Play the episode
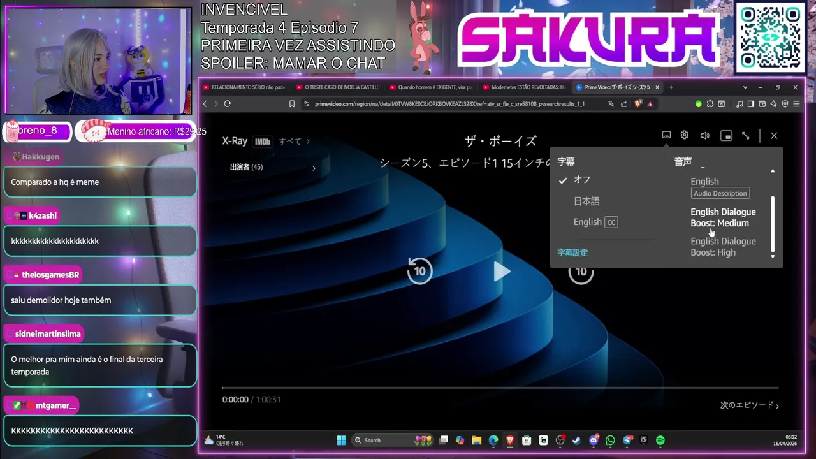The height and width of the screenshot is (459, 816). [501, 272]
